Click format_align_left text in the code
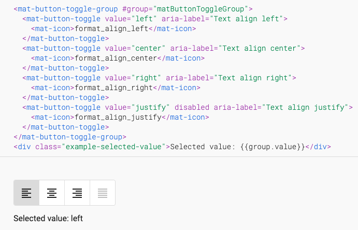The image size is (358, 230). click(x=111, y=29)
